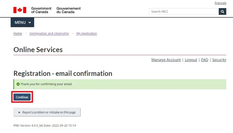This screenshot has width=233, height=133.
Task: Click the Continue button
Action: [22, 97]
